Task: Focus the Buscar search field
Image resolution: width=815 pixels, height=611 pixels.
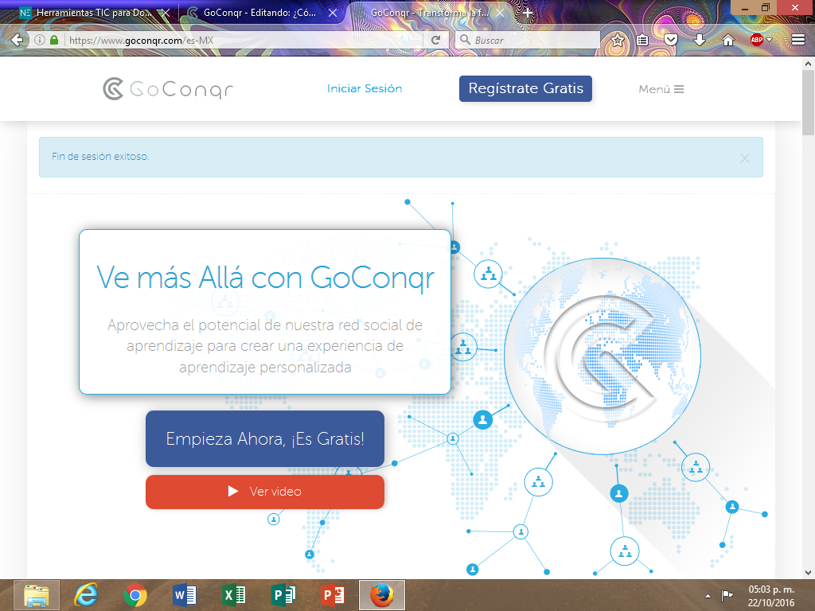Action: (528, 40)
